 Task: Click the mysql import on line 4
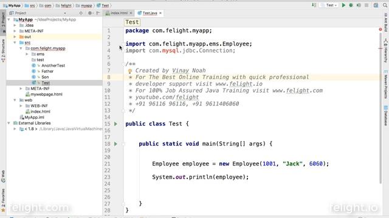pyautogui.click(x=170, y=50)
